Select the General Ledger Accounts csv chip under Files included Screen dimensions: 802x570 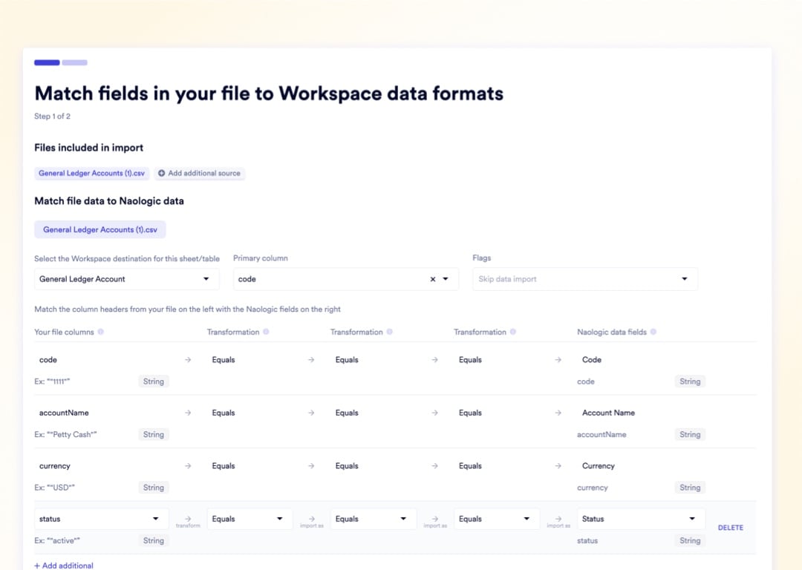point(91,173)
